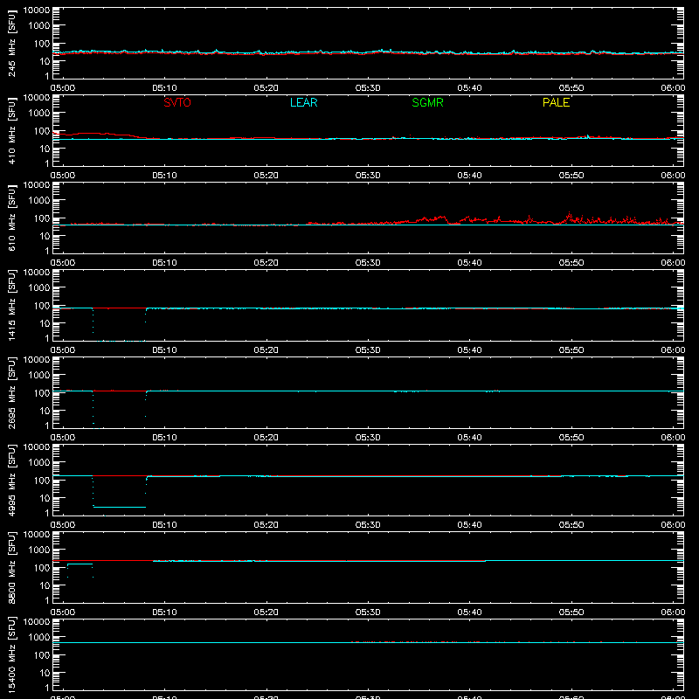Click 05:40 tick under the 610 MHz plot
The width and height of the screenshot is (699, 699).
pyautogui.click(x=469, y=263)
